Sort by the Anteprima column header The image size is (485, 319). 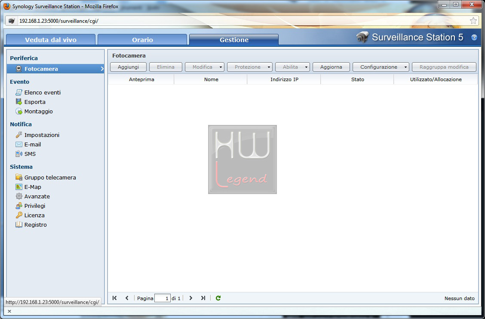(141, 79)
